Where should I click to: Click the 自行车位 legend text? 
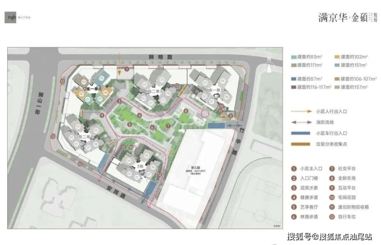[347, 217]
